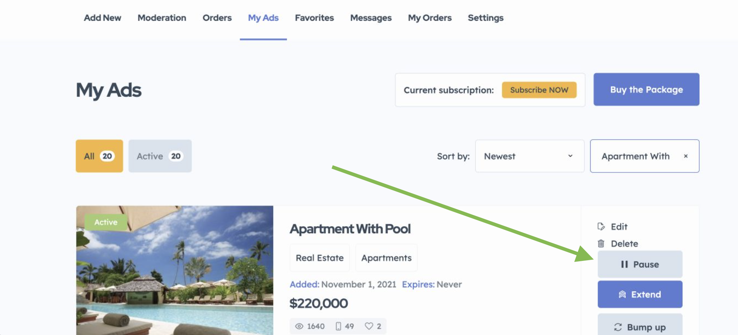Click the Delete trash can icon
738x335 pixels.
[x=601, y=243]
